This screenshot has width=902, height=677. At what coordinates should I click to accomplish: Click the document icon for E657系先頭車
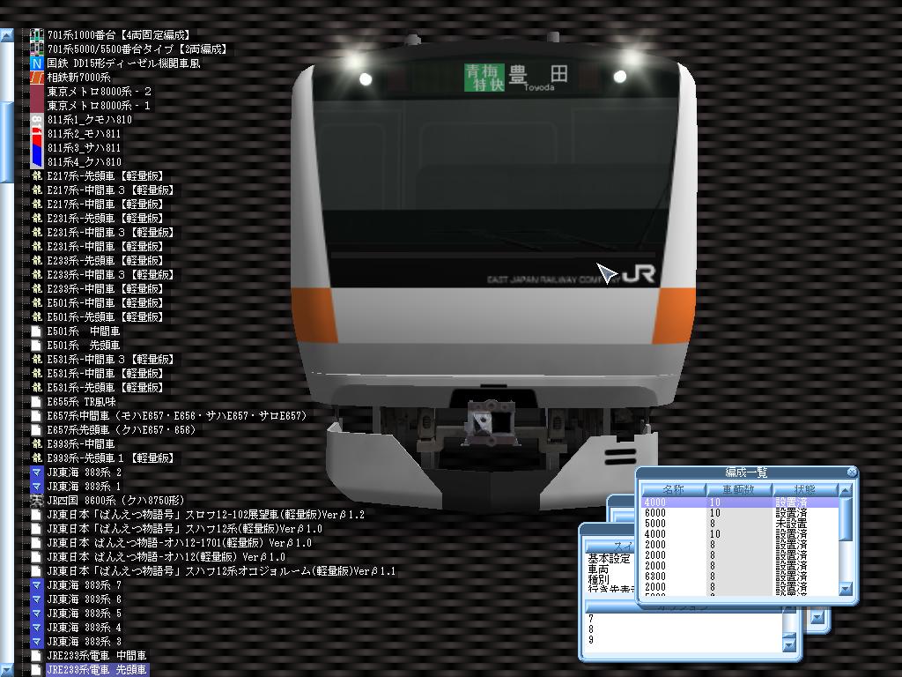click(x=37, y=430)
